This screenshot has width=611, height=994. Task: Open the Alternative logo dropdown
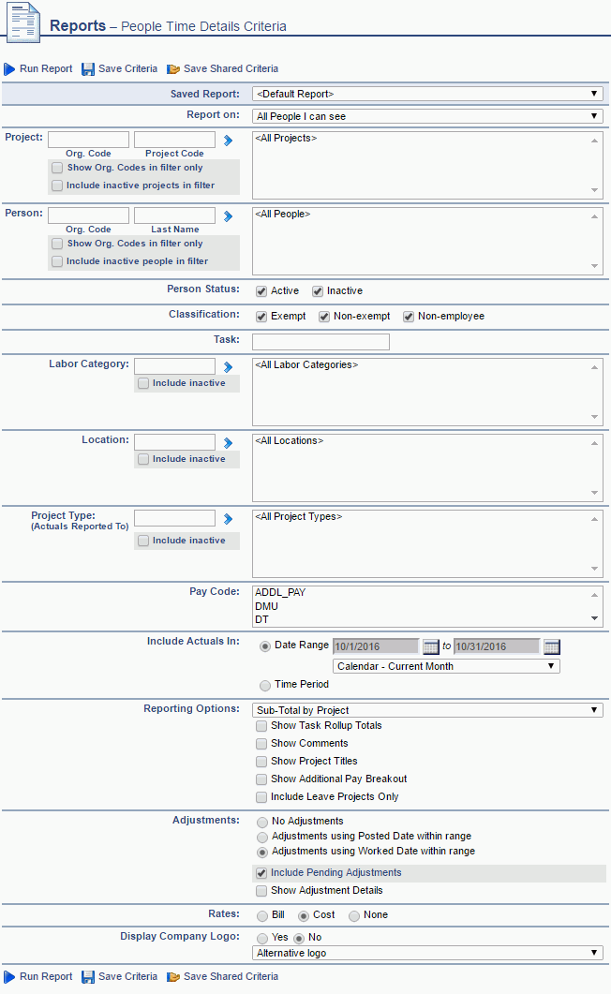click(x=427, y=953)
